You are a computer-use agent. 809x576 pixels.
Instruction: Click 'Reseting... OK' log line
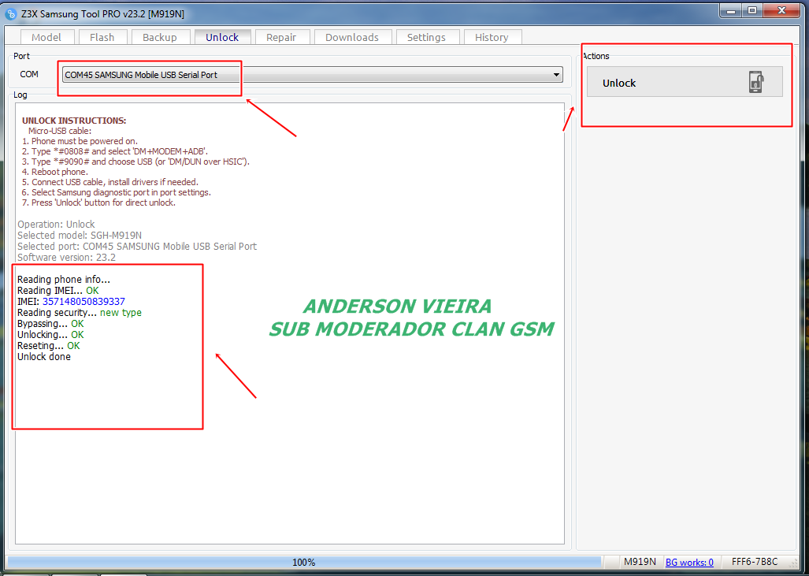49,346
